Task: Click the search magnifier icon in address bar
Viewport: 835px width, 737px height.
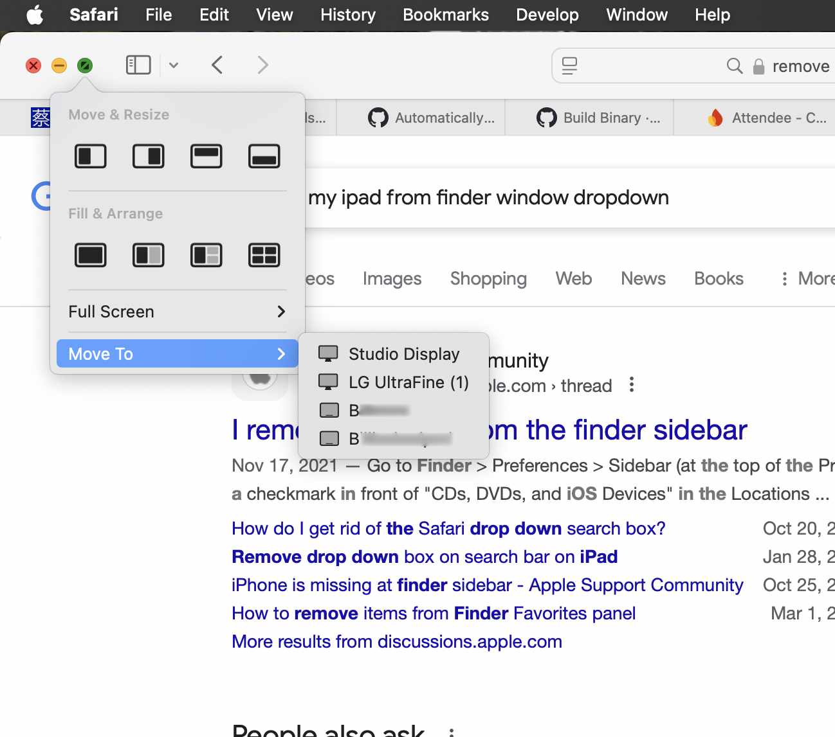Action: click(735, 66)
